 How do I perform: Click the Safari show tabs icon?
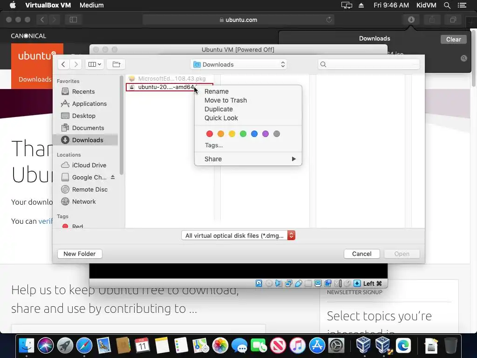(x=453, y=20)
